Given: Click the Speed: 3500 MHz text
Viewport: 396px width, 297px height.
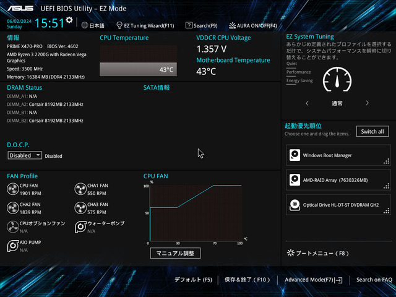Looking at the screenshot, I should [x=25, y=69].
